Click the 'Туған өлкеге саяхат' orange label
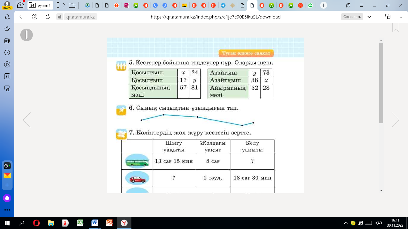 coord(246,53)
